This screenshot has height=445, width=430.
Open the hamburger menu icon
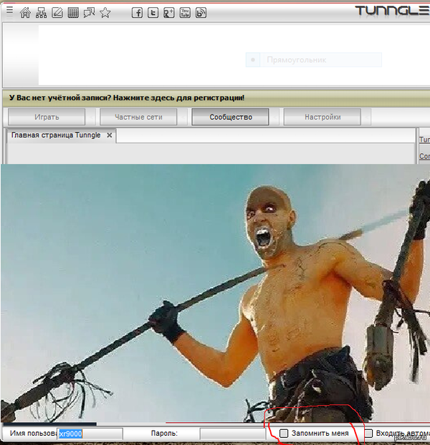[9, 11]
